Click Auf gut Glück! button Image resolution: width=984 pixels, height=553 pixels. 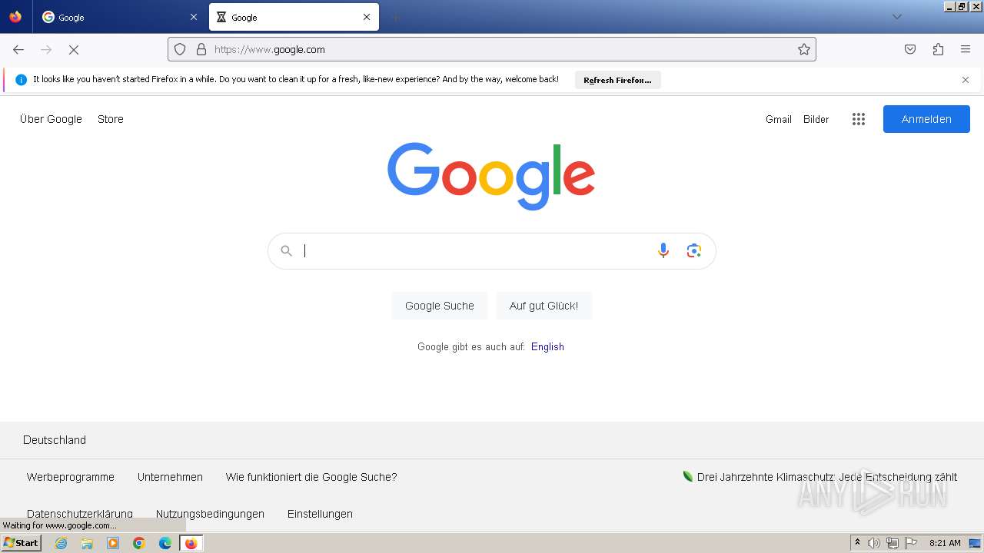pyautogui.click(x=544, y=306)
